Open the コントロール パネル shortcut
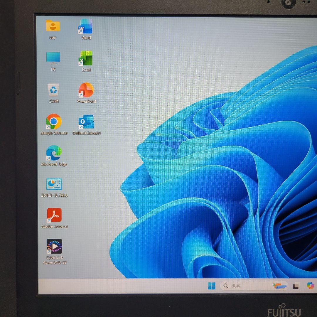 (x=55, y=184)
